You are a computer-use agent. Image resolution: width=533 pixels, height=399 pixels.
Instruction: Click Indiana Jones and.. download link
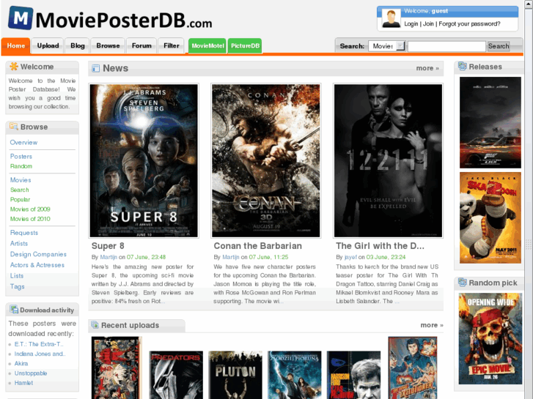point(40,354)
